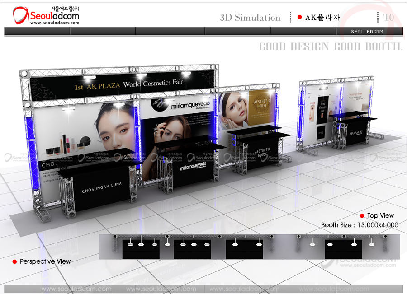Click the Seouladcom logo in the header

tap(45, 14)
